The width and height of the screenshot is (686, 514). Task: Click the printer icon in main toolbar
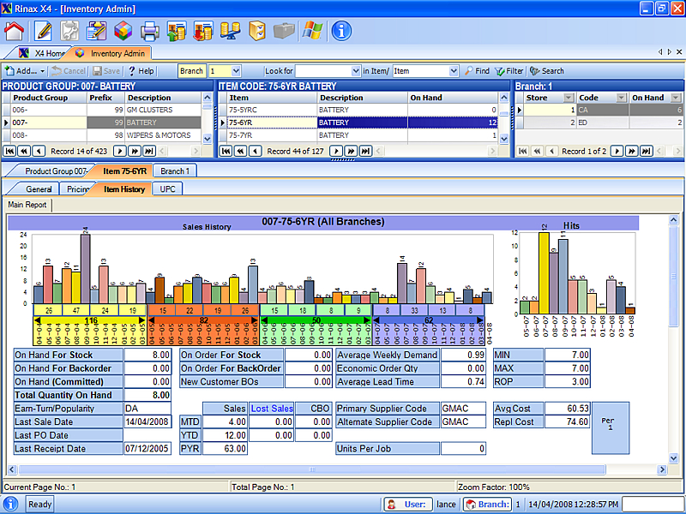[x=150, y=32]
